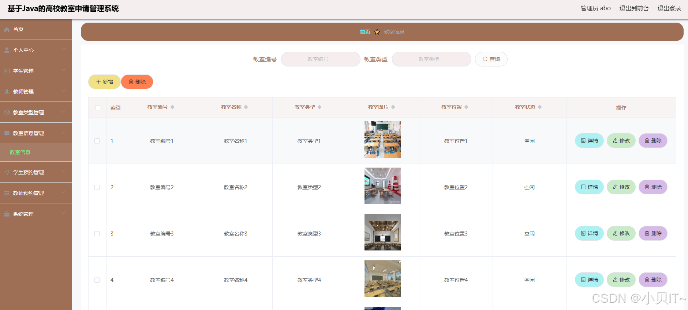Expand the 教室类型管理 menu chevron
The width and height of the screenshot is (688, 310).
(x=63, y=112)
